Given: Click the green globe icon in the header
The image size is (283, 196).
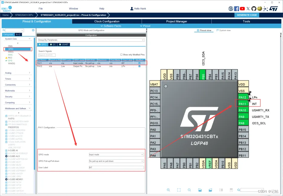Looking at the screenshot, I should [x=259, y=9].
